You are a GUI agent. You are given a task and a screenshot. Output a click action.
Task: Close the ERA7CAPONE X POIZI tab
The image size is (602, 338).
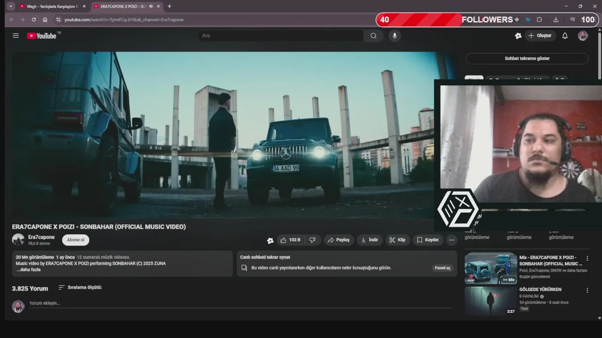158,6
